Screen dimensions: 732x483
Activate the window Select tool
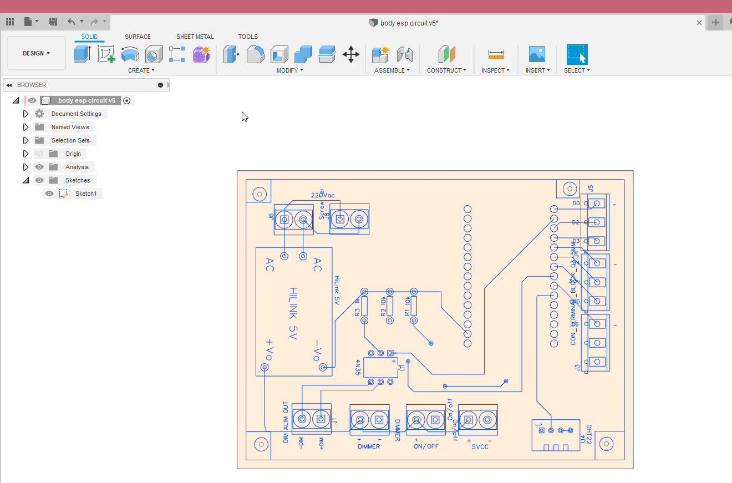tap(577, 54)
